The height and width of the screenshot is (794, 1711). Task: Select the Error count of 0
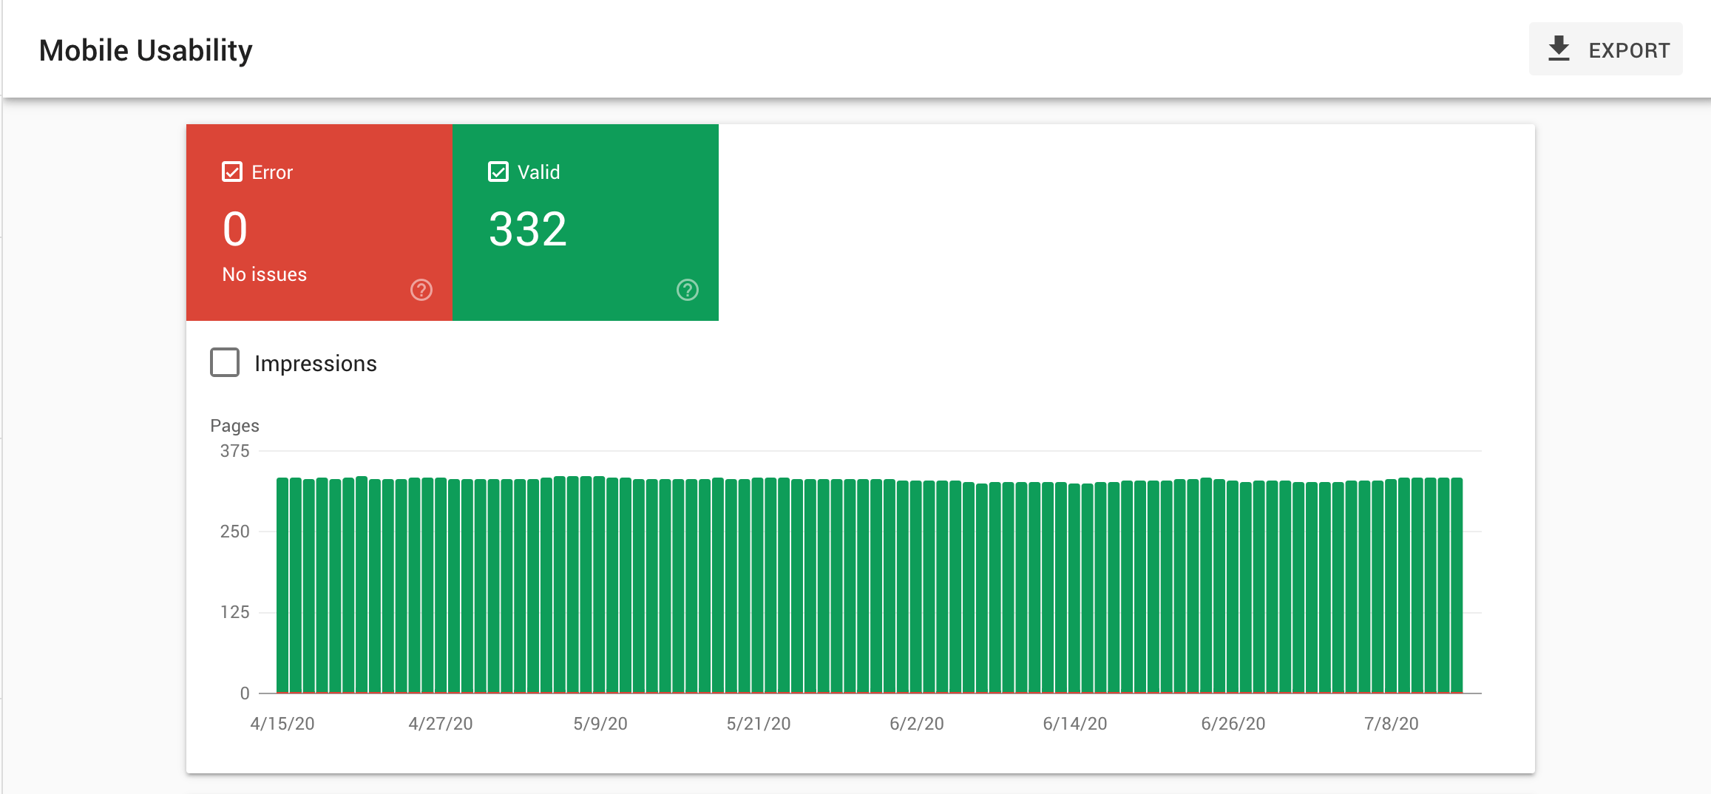[235, 229]
